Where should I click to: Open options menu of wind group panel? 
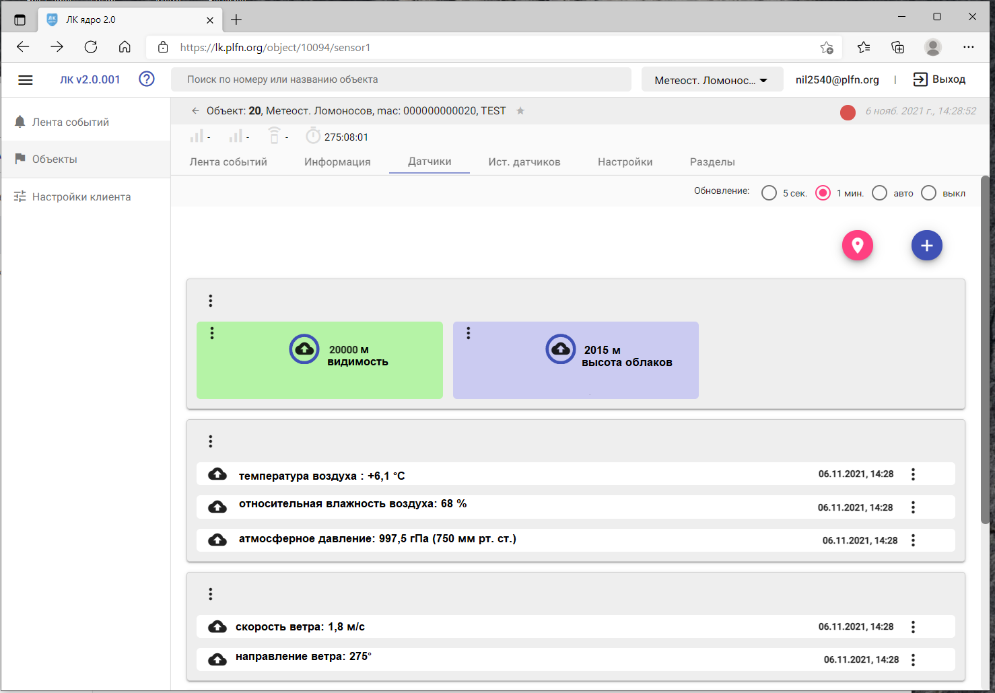(211, 594)
